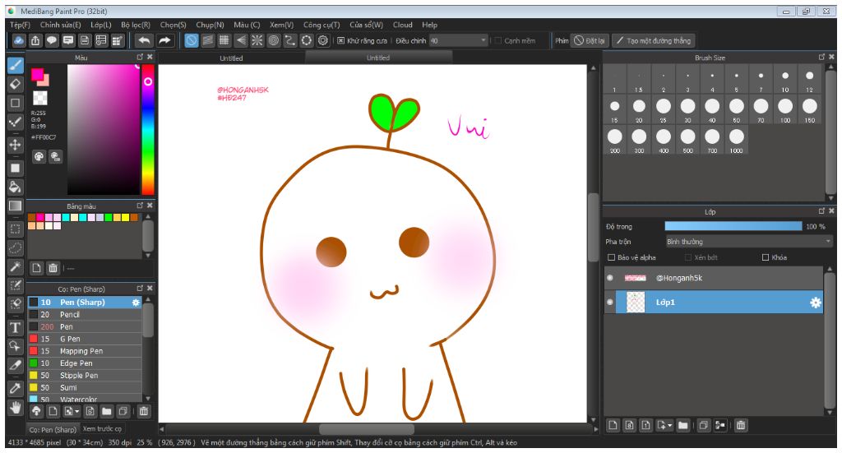
Task: Click the Đặt lại button
Action: [589, 40]
